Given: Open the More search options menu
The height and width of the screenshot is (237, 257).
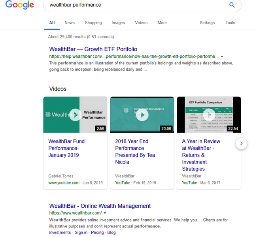Looking at the screenshot, I should point(162,23).
